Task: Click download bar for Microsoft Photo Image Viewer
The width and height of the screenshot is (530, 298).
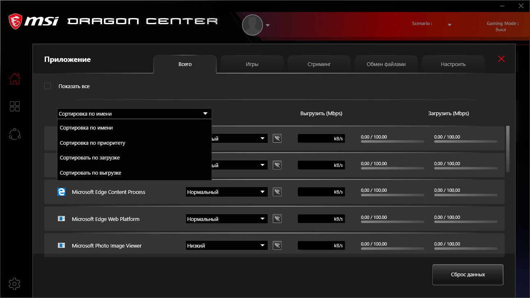Action: pos(466,248)
